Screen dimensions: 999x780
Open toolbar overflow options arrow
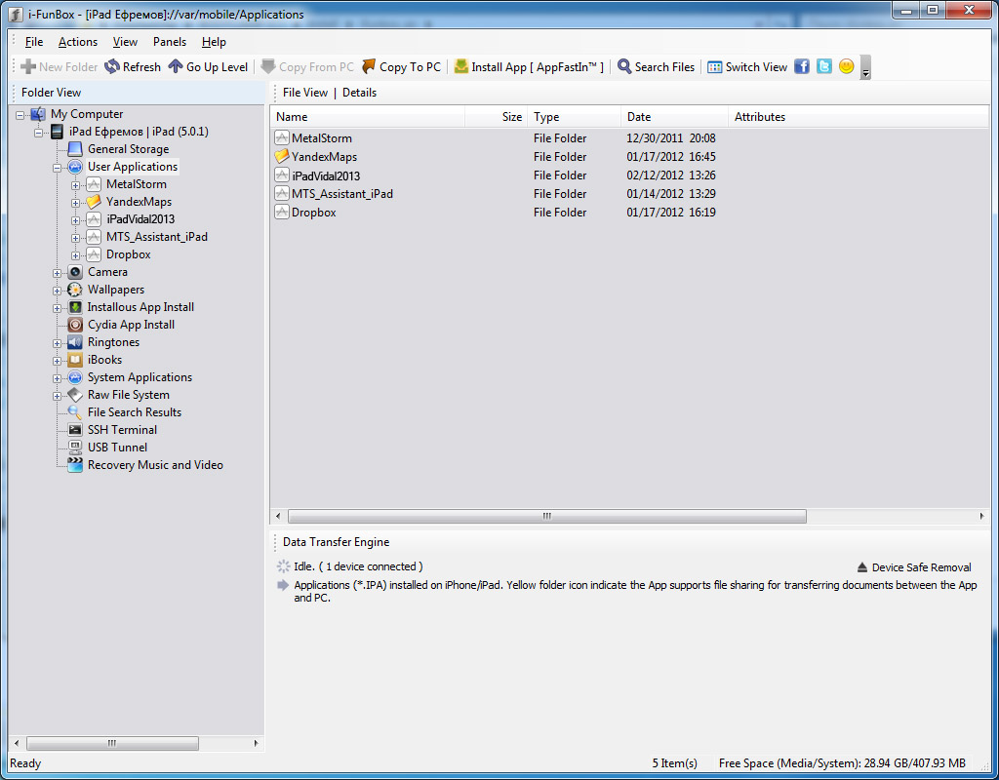click(865, 67)
